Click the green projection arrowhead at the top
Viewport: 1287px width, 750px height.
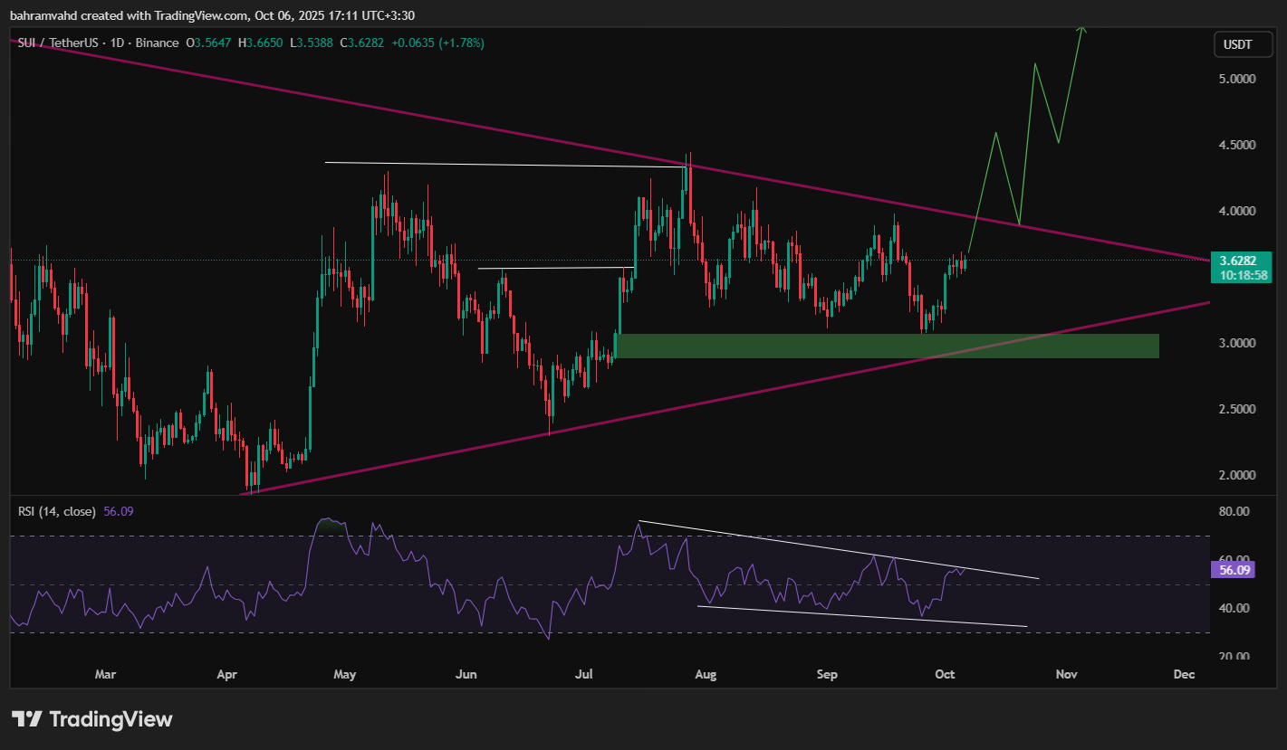(1081, 30)
